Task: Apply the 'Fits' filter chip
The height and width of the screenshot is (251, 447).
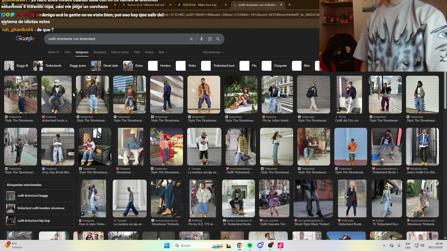Action: point(250,66)
